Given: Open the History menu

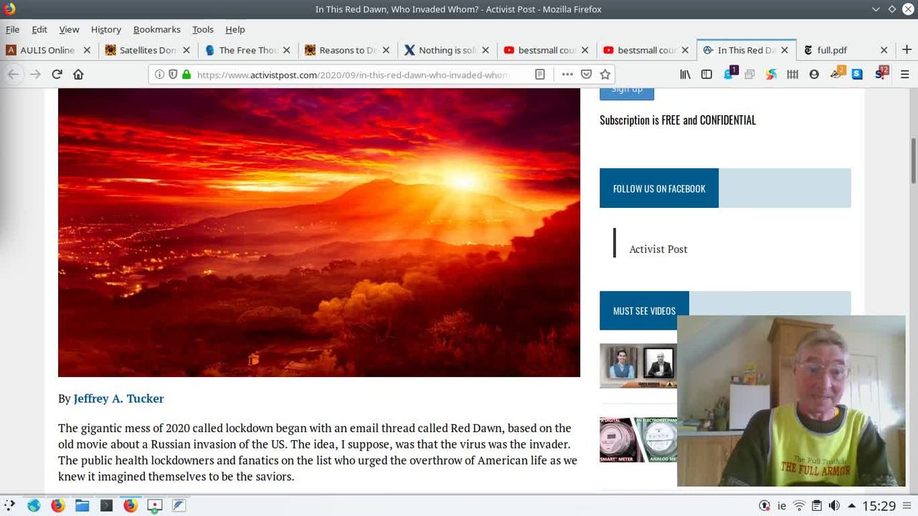Looking at the screenshot, I should 105,29.
